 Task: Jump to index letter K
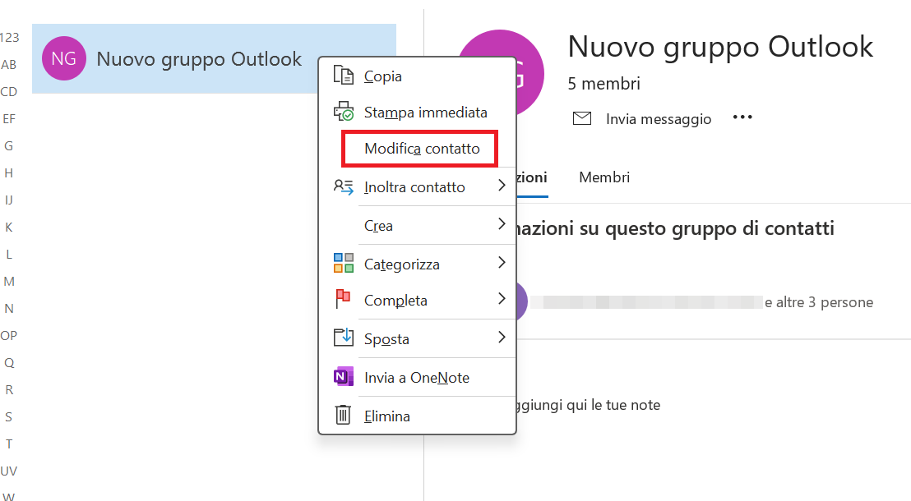tap(9, 227)
